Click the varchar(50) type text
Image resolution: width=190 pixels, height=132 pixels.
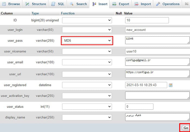(x=45, y=51)
